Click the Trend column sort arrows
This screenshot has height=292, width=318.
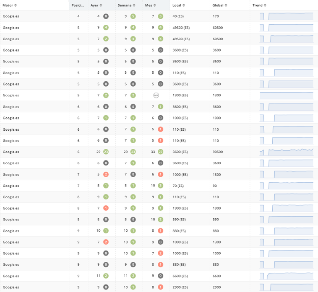[265, 5]
